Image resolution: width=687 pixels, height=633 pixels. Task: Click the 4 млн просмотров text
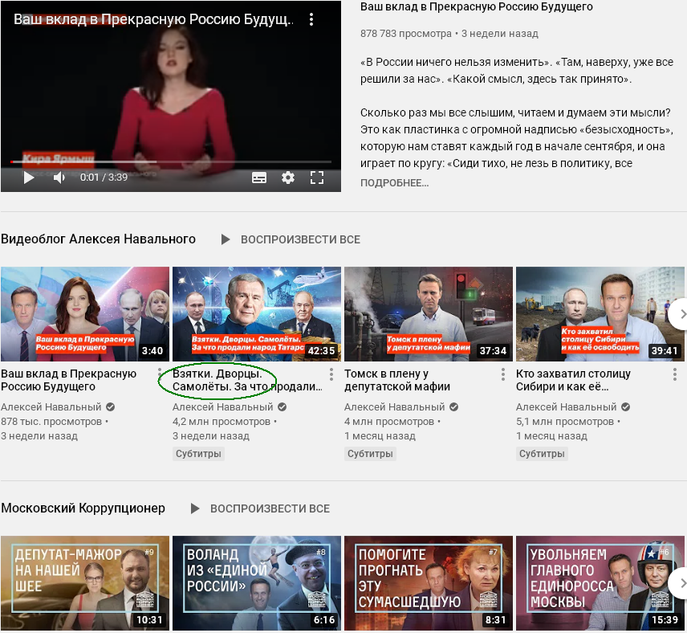[389, 422]
